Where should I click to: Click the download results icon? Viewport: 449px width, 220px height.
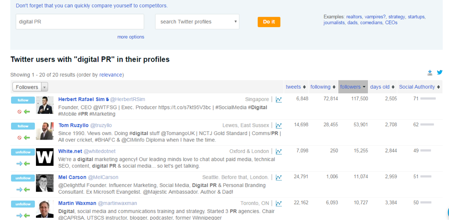430,73
